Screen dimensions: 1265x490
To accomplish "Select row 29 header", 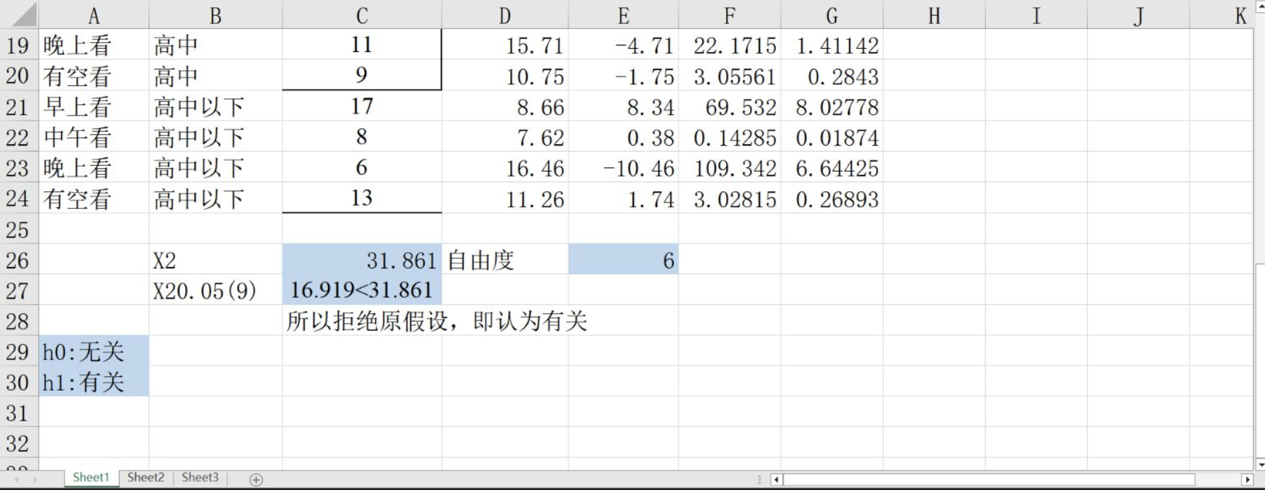I will pyautogui.click(x=19, y=352).
